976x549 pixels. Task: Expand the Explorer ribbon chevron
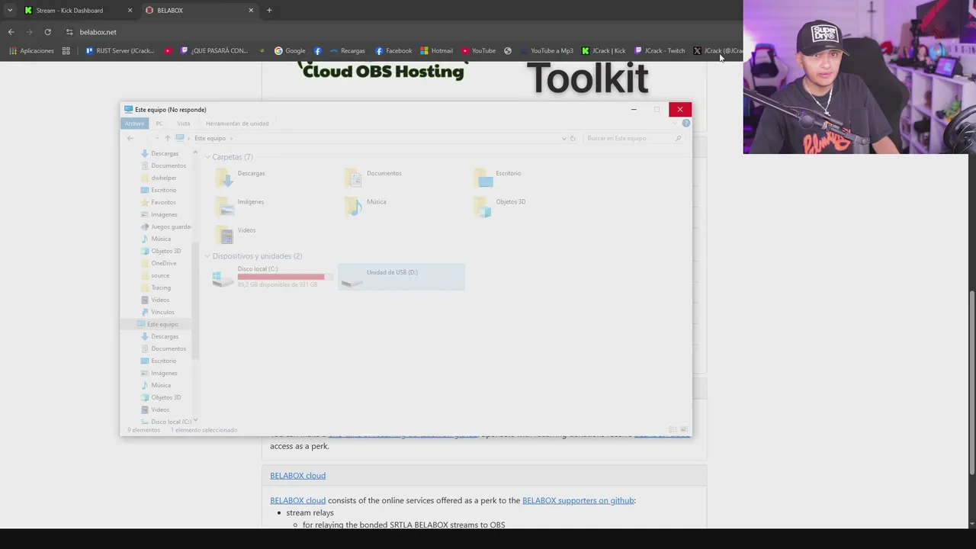click(x=675, y=124)
